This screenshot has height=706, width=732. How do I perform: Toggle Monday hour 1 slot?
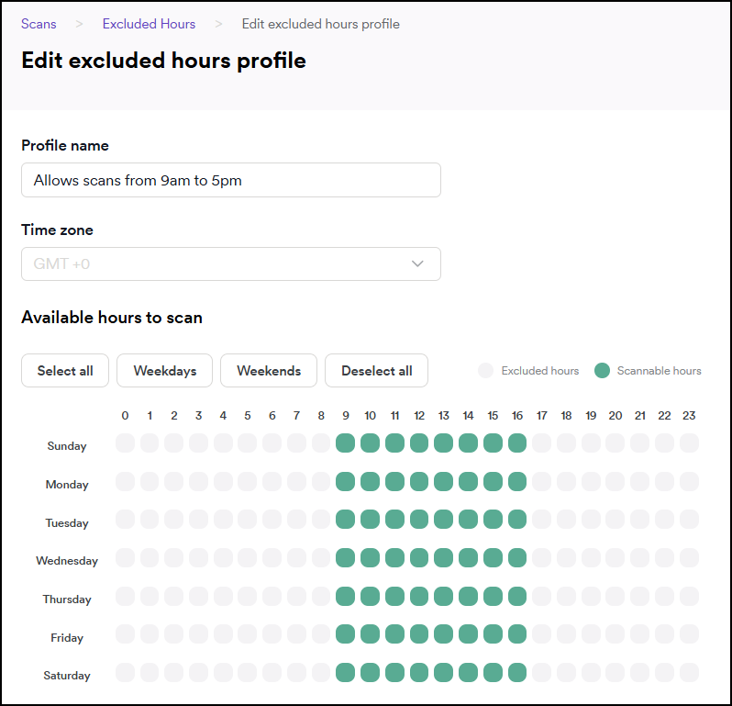(x=150, y=481)
